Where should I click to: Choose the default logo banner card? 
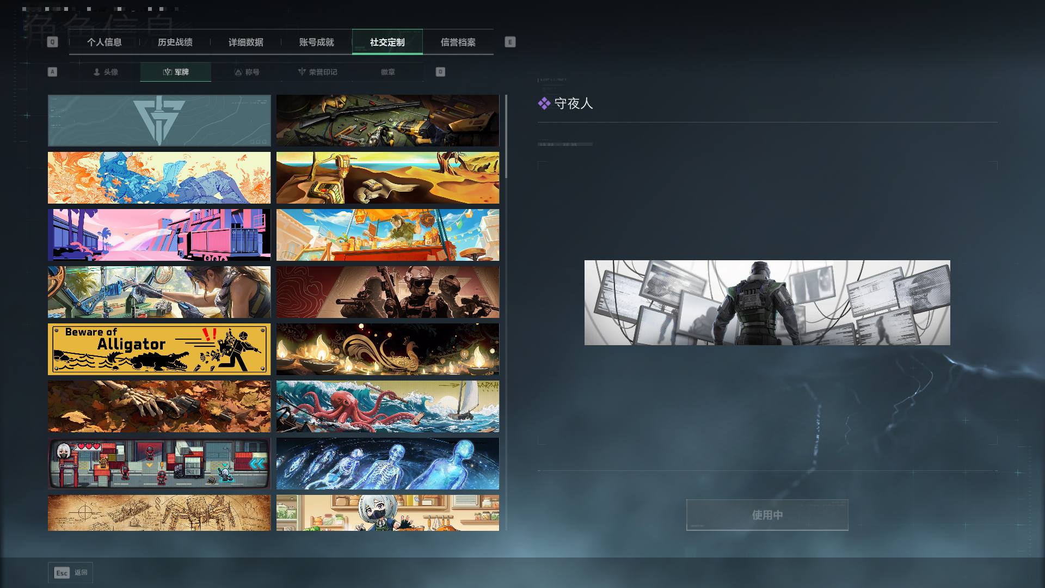[x=159, y=120]
